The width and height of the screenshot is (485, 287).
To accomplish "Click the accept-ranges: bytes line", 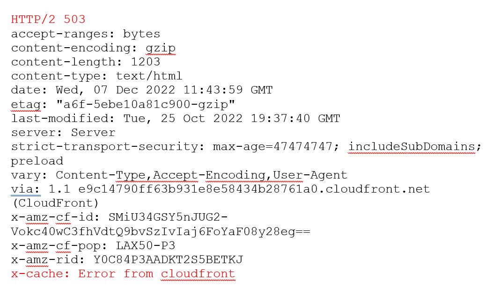I will click(x=85, y=34).
